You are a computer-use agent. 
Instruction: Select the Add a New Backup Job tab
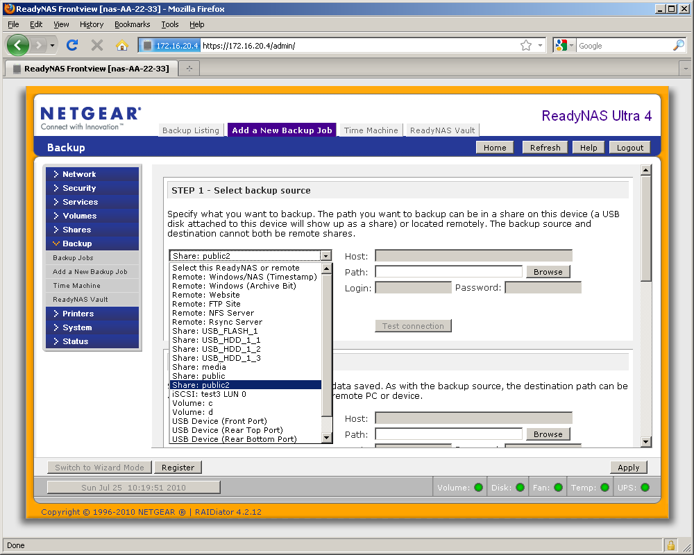pos(282,130)
